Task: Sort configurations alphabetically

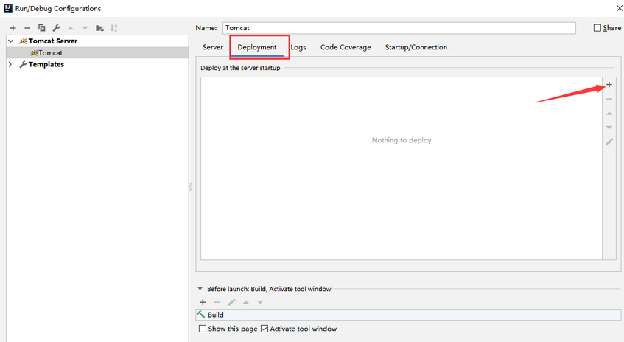Action: (x=113, y=28)
